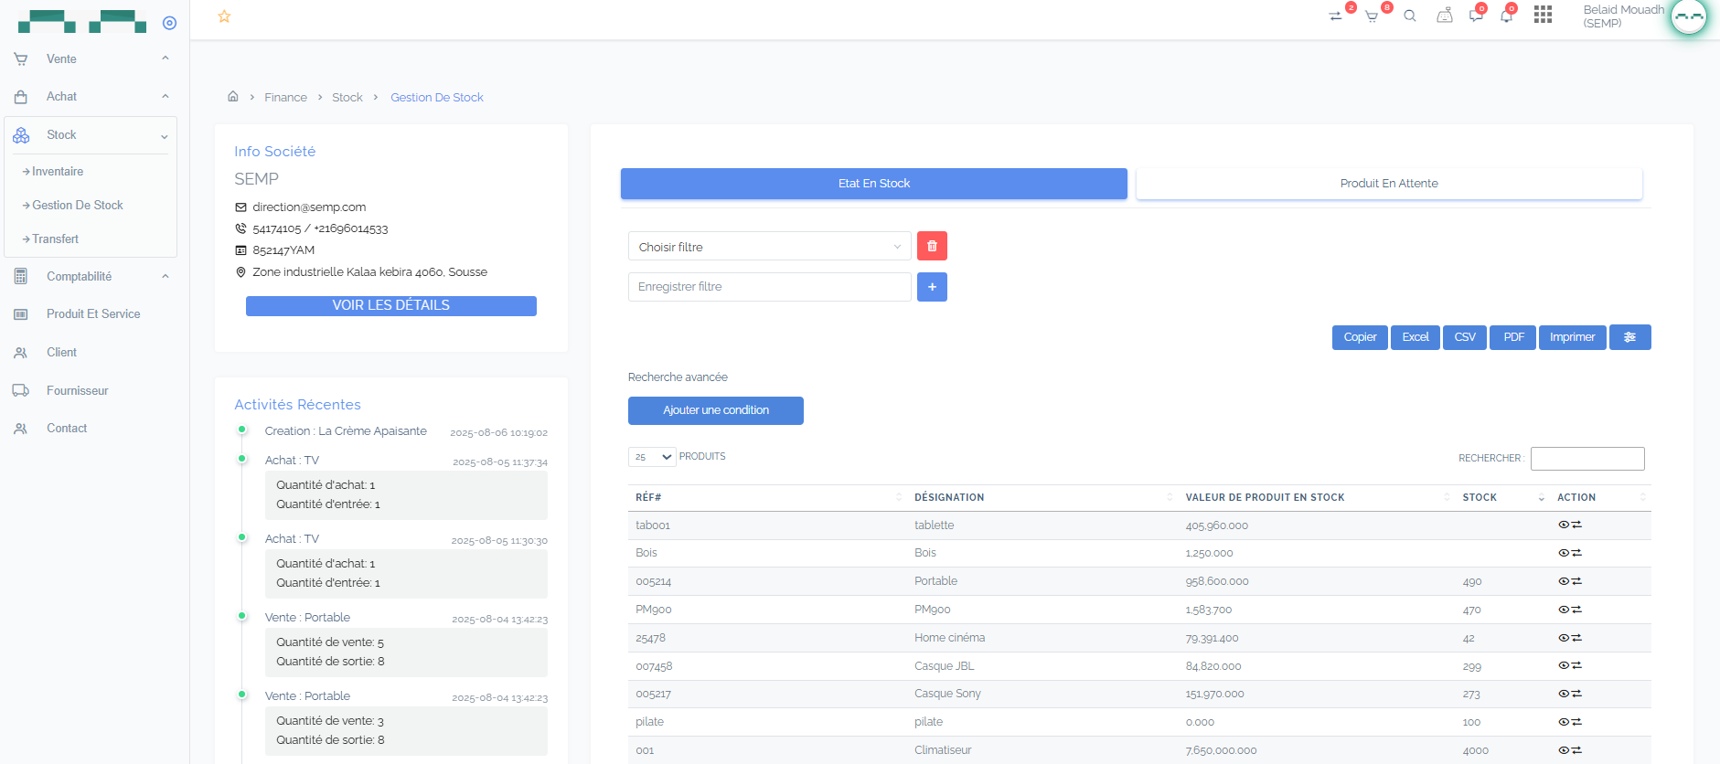Click VOIR LES DÉTAILS button
The width and height of the screenshot is (1720, 764).
click(x=391, y=305)
